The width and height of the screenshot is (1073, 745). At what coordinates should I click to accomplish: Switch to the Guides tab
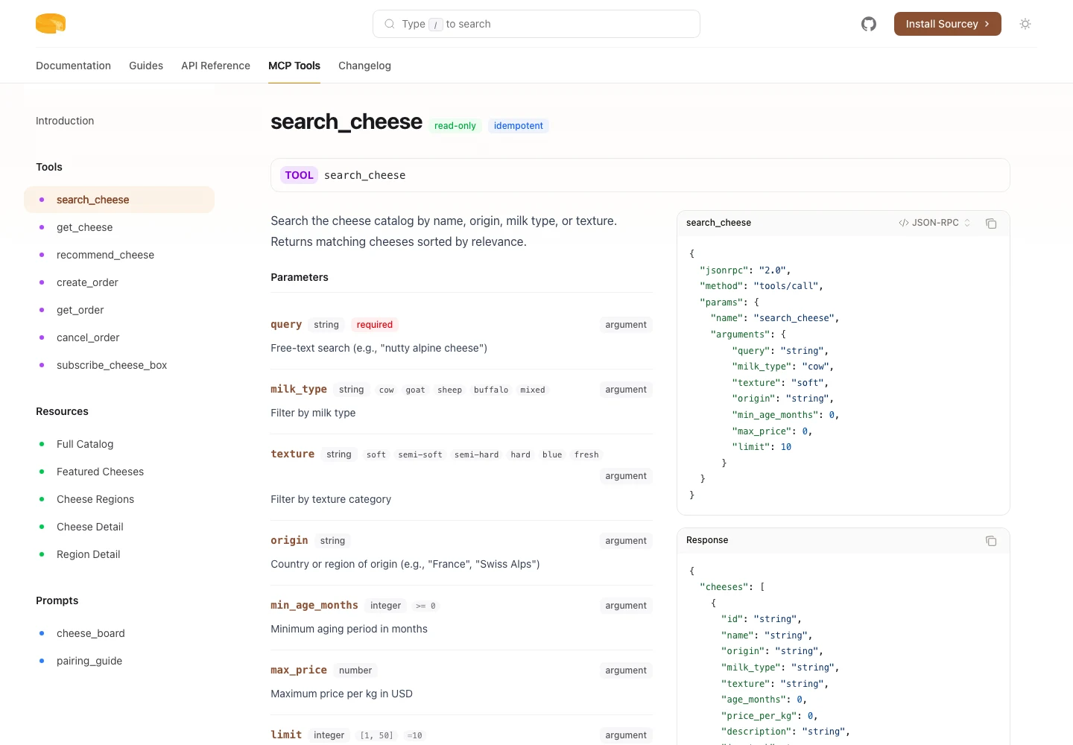(x=146, y=66)
